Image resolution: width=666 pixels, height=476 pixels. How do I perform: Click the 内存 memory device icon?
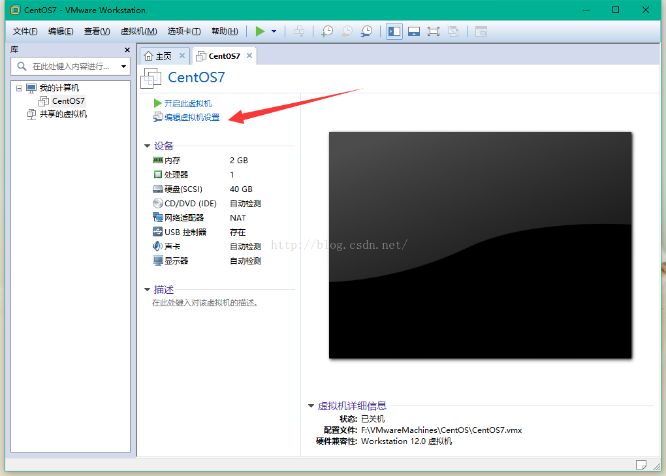(x=157, y=160)
